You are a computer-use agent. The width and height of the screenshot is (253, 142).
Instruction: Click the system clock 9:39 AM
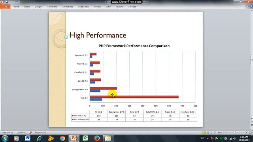[244, 137]
